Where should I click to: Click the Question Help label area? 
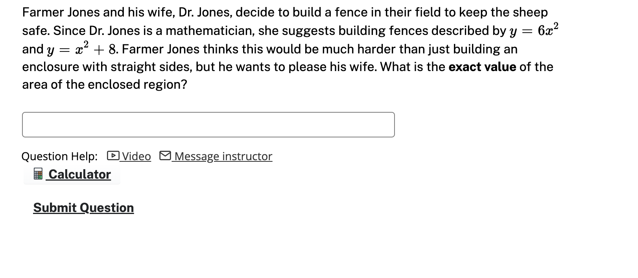pos(59,156)
